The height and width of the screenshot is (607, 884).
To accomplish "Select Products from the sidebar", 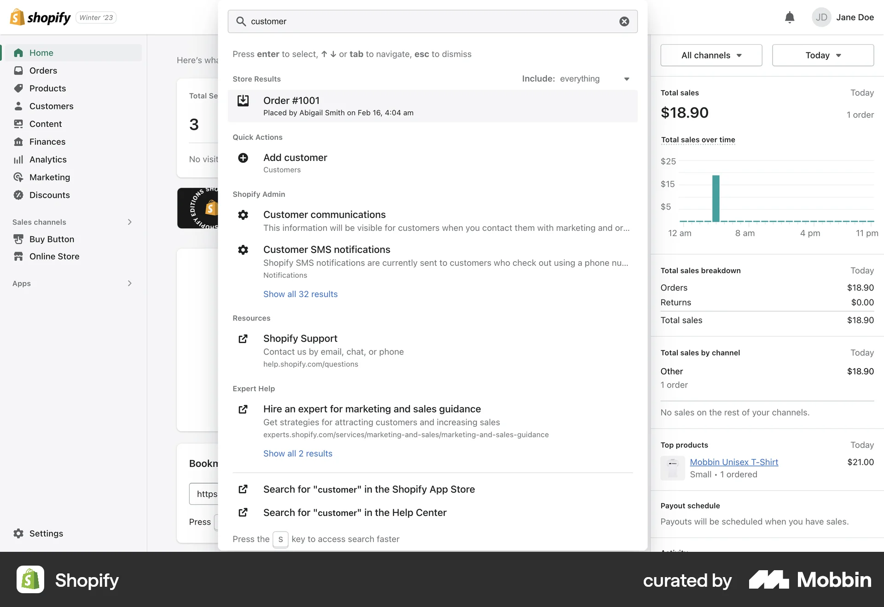I will 47,88.
